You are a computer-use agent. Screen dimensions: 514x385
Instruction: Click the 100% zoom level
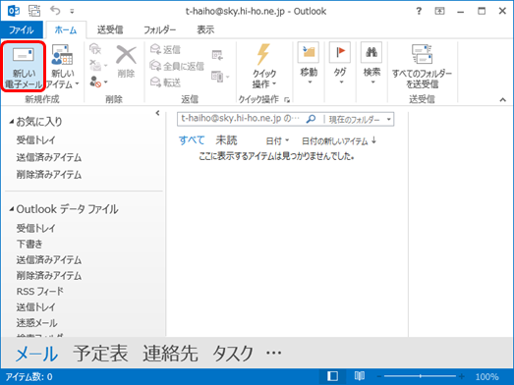pos(486,376)
